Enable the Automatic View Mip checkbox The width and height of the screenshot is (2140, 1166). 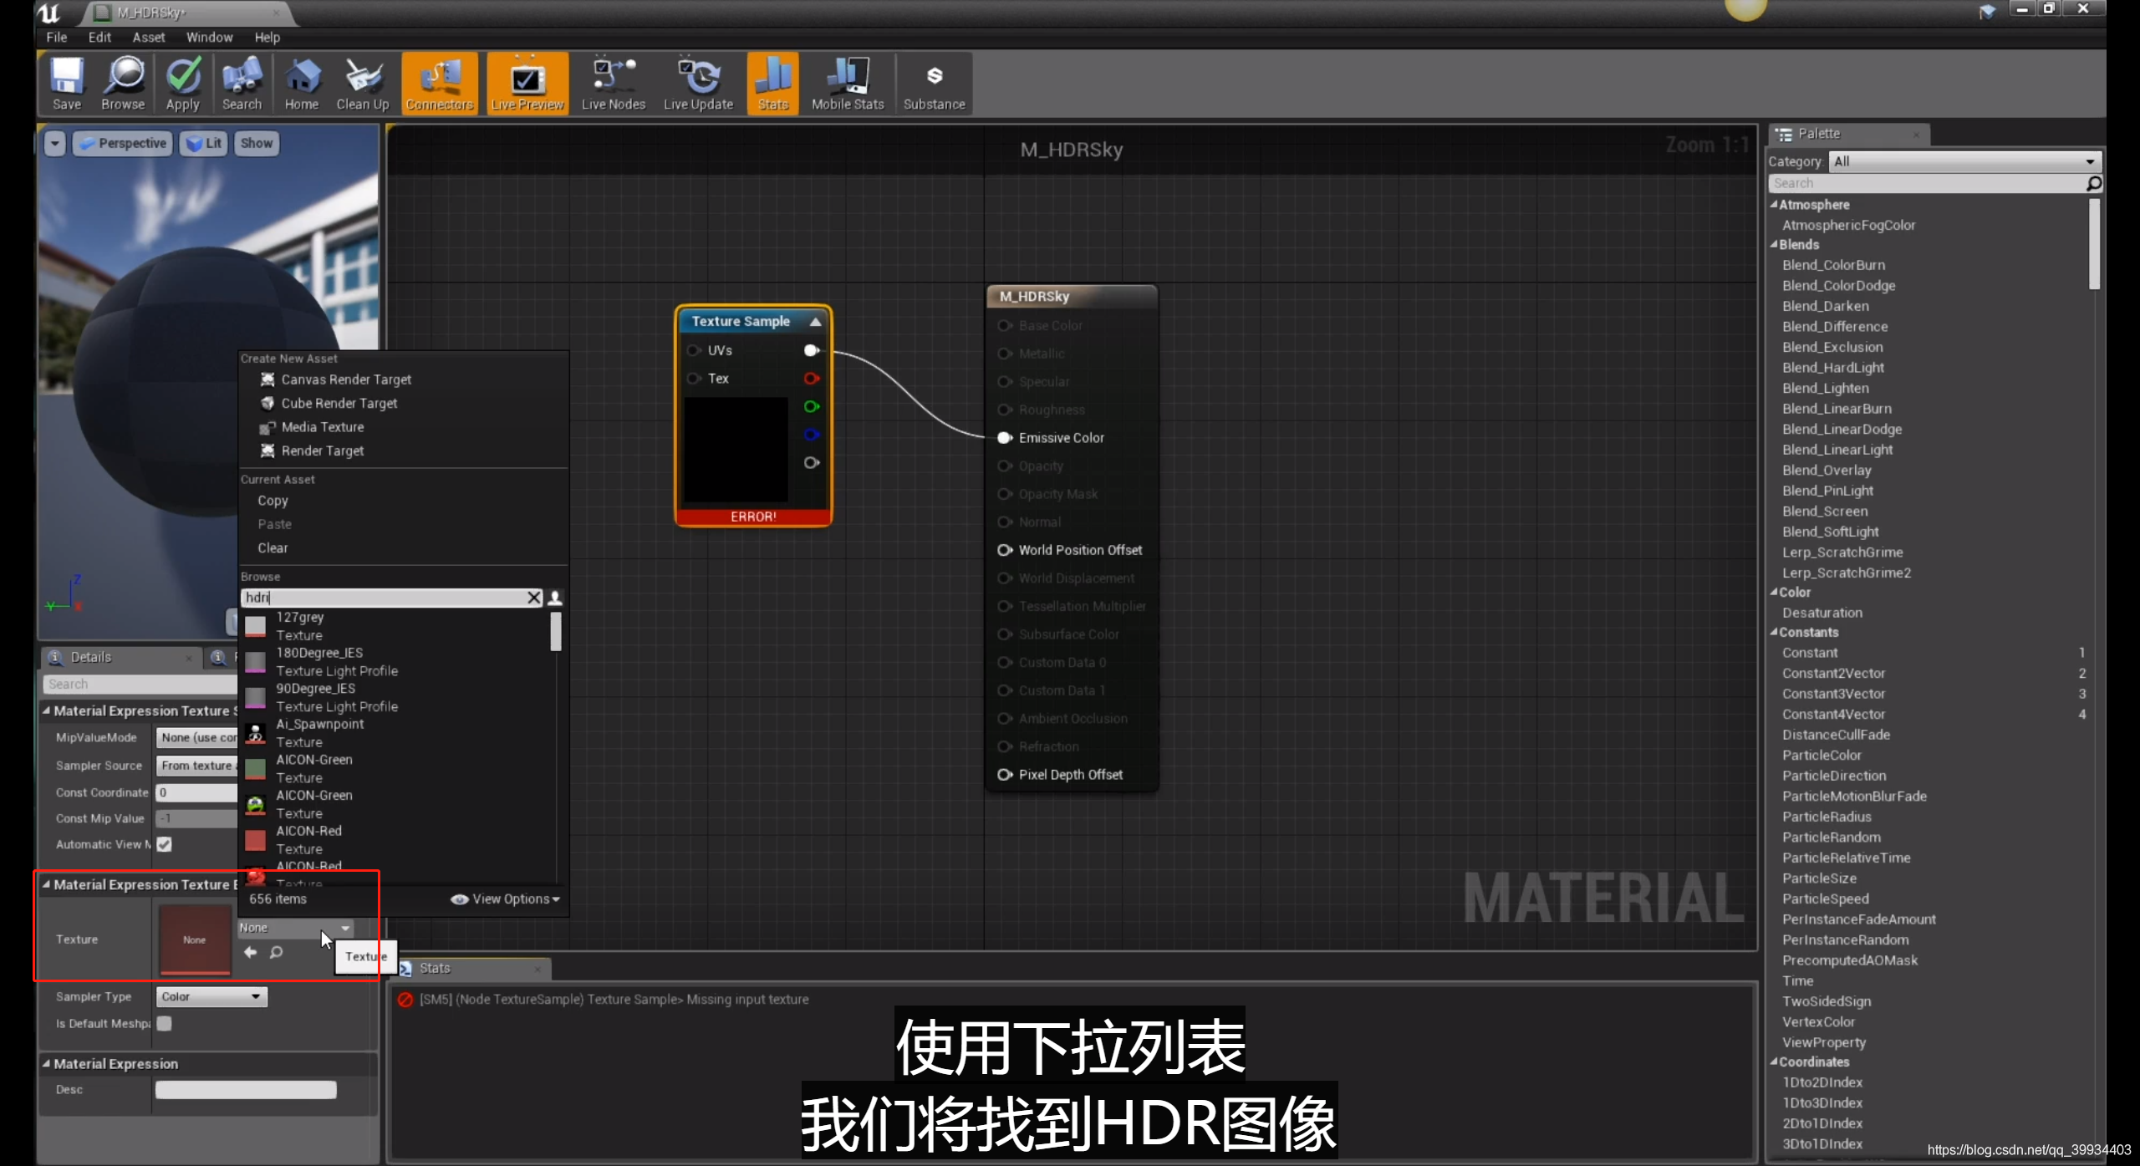(164, 844)
